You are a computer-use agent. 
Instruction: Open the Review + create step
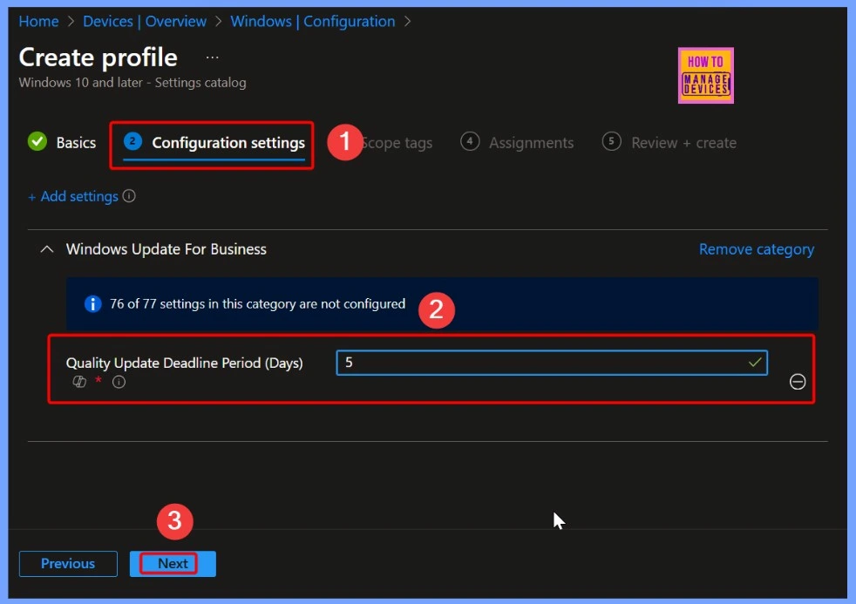(683, 143)
